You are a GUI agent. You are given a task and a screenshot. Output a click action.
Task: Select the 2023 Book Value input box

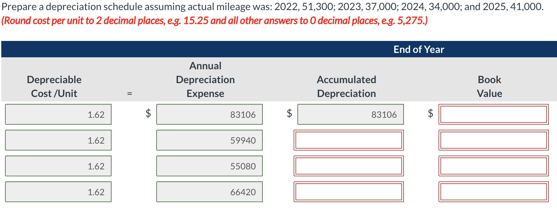pos(493,140)
